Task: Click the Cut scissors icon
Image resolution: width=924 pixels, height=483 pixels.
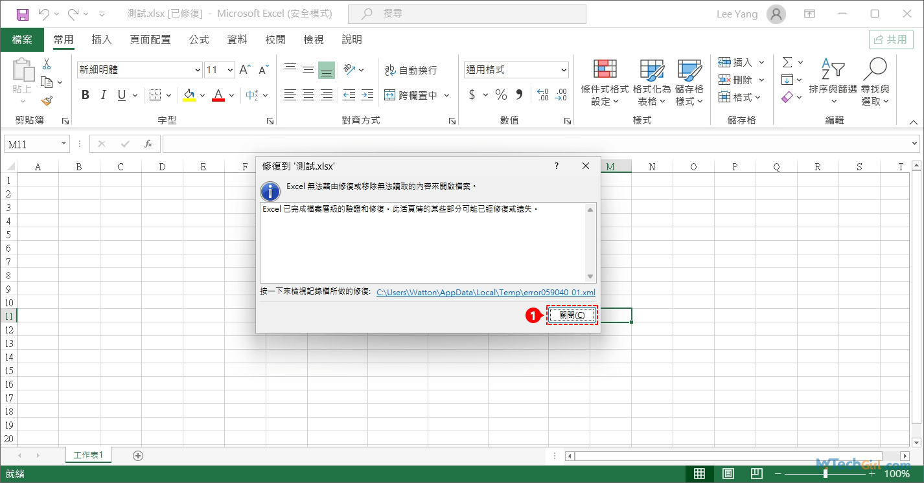Action: tap(46, 64)
